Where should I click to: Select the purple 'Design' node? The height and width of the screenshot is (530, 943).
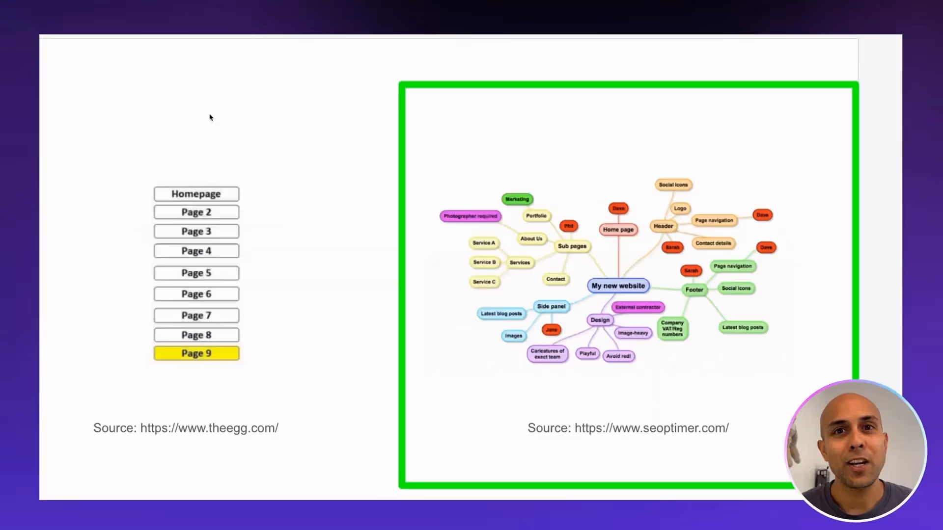click(x=600, y=320)
